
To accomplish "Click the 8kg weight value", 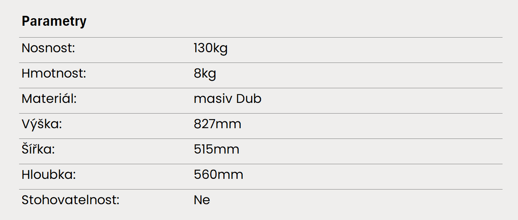I will coord(205,74).
